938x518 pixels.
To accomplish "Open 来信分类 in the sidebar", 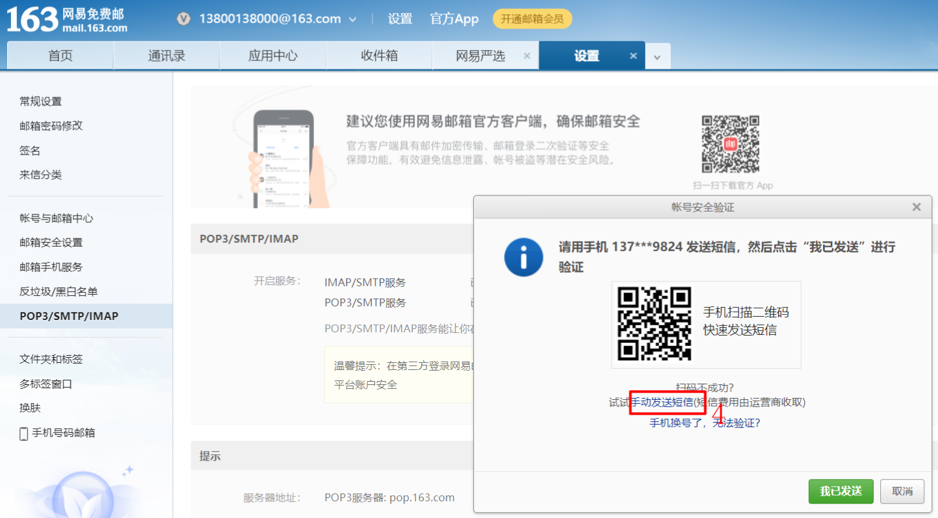I will tap(41, 175).
